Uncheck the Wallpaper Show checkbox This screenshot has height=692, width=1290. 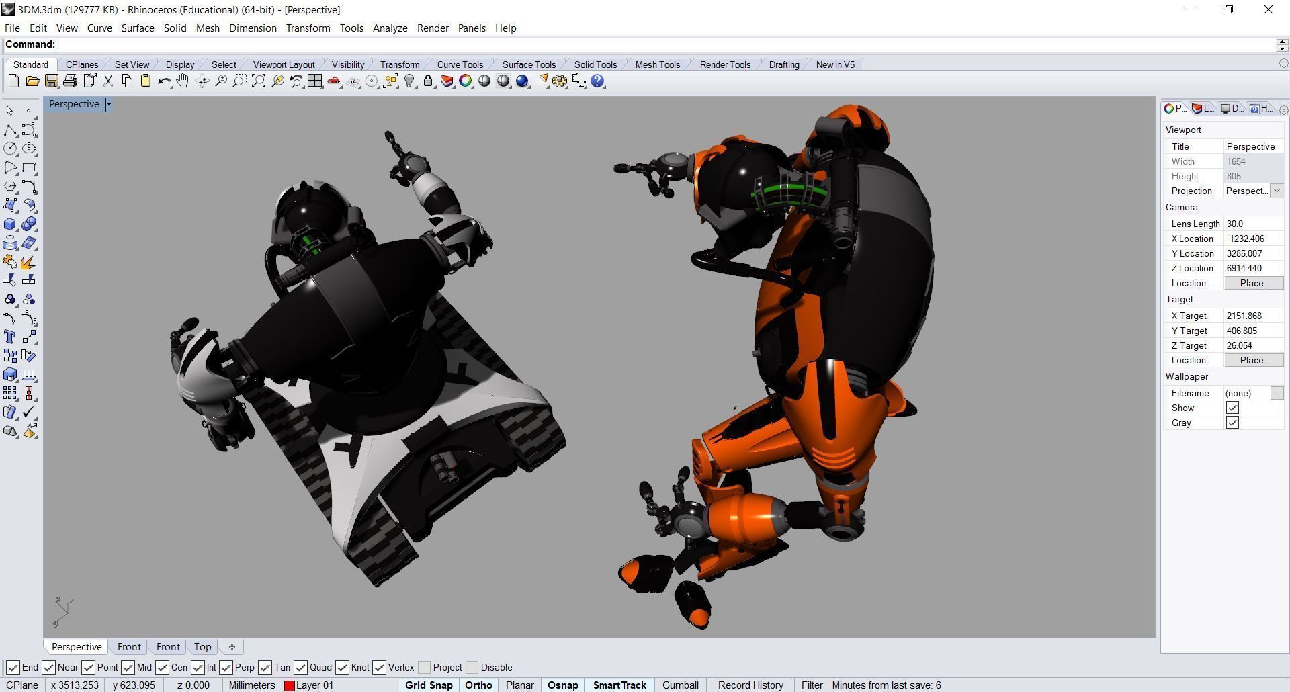tap(1232, 408)
